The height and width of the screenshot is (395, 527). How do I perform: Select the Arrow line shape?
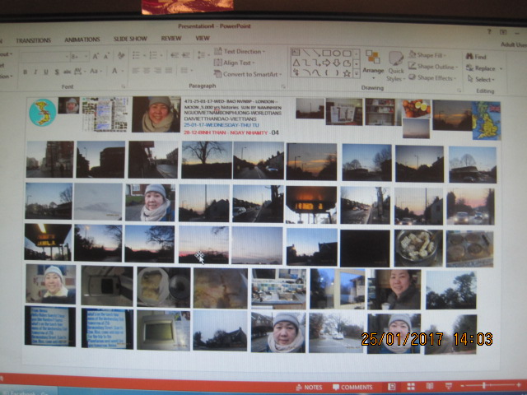pos(316,53)
